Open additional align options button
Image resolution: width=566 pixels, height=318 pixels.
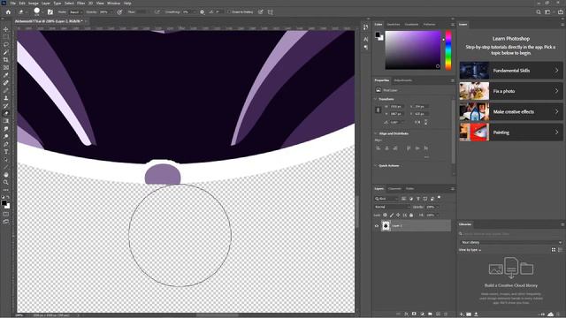tap(426, 157)
